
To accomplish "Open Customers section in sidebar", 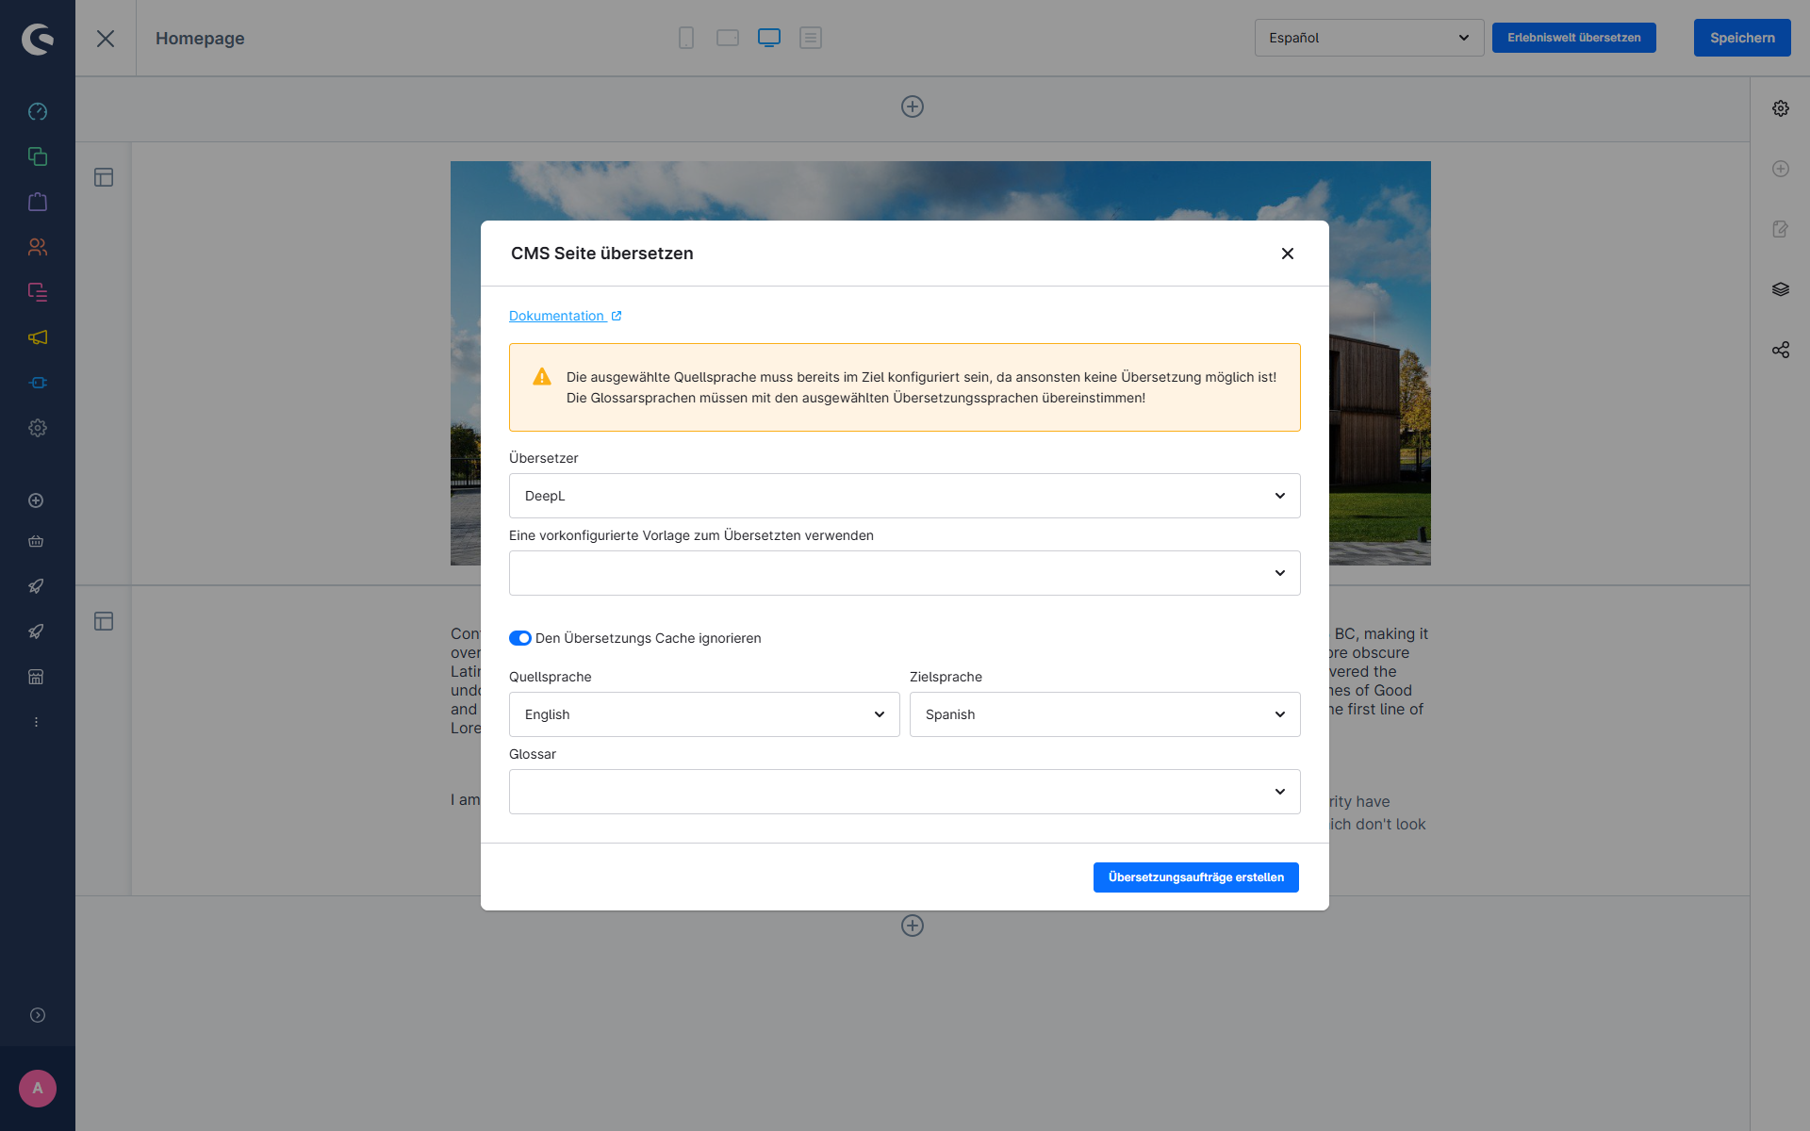I will click(38, 247).
